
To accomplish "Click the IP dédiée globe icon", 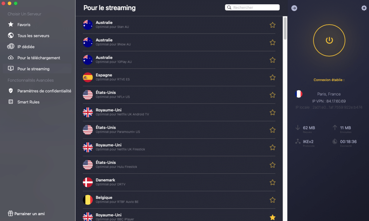I will pyautogui.click(x=11, y=47).
